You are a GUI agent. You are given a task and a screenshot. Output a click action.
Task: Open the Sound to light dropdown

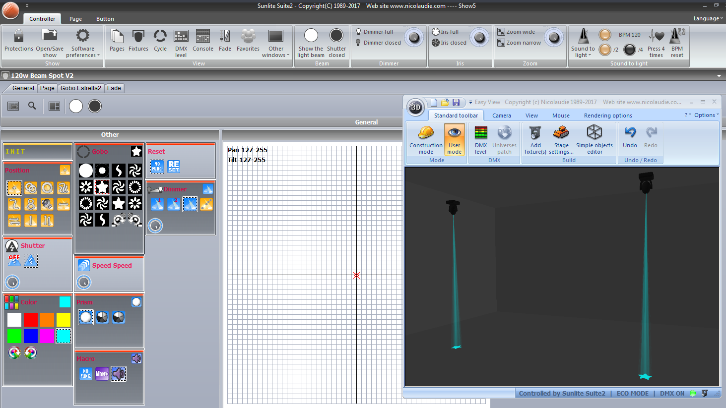coord(583,43)
